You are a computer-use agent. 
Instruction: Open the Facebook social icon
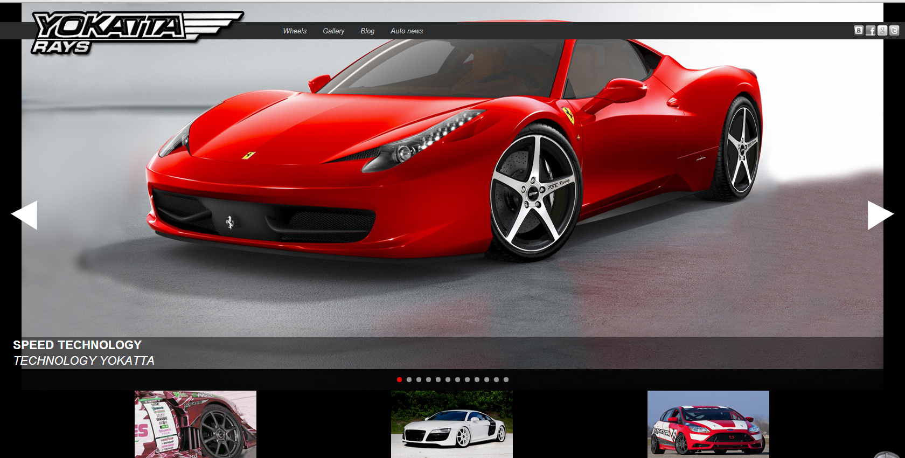(871, 31)
